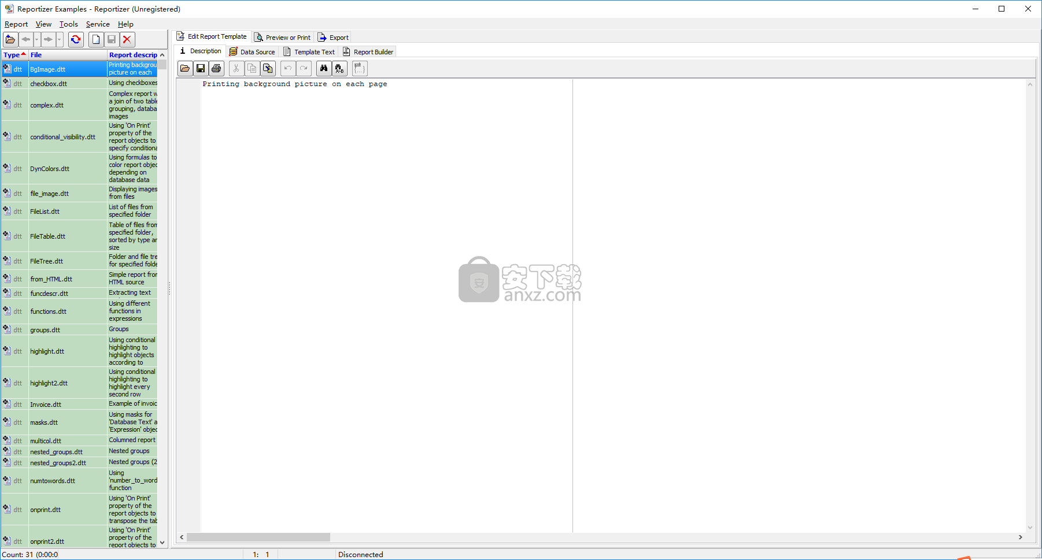The height and width of the screenshot is (560, 1042).
Task: Switch to the Export tab
Action: (333, 38)
